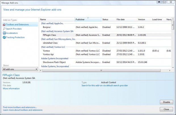The image size is (176, 115).
Task: Click the horizontal scroll left arrow
Action: [41, 70]
